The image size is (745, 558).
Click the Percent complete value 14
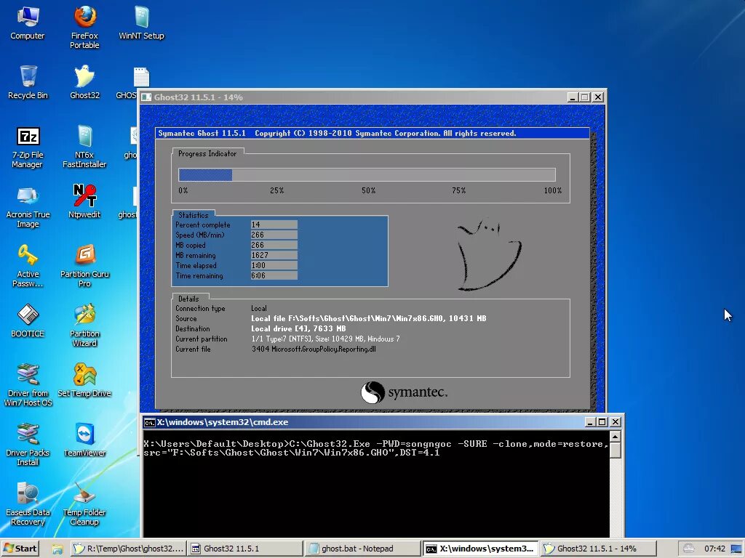[274, 225]
